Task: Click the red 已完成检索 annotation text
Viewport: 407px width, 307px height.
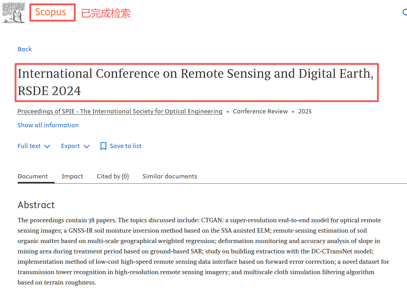Action: pos(106,13)
